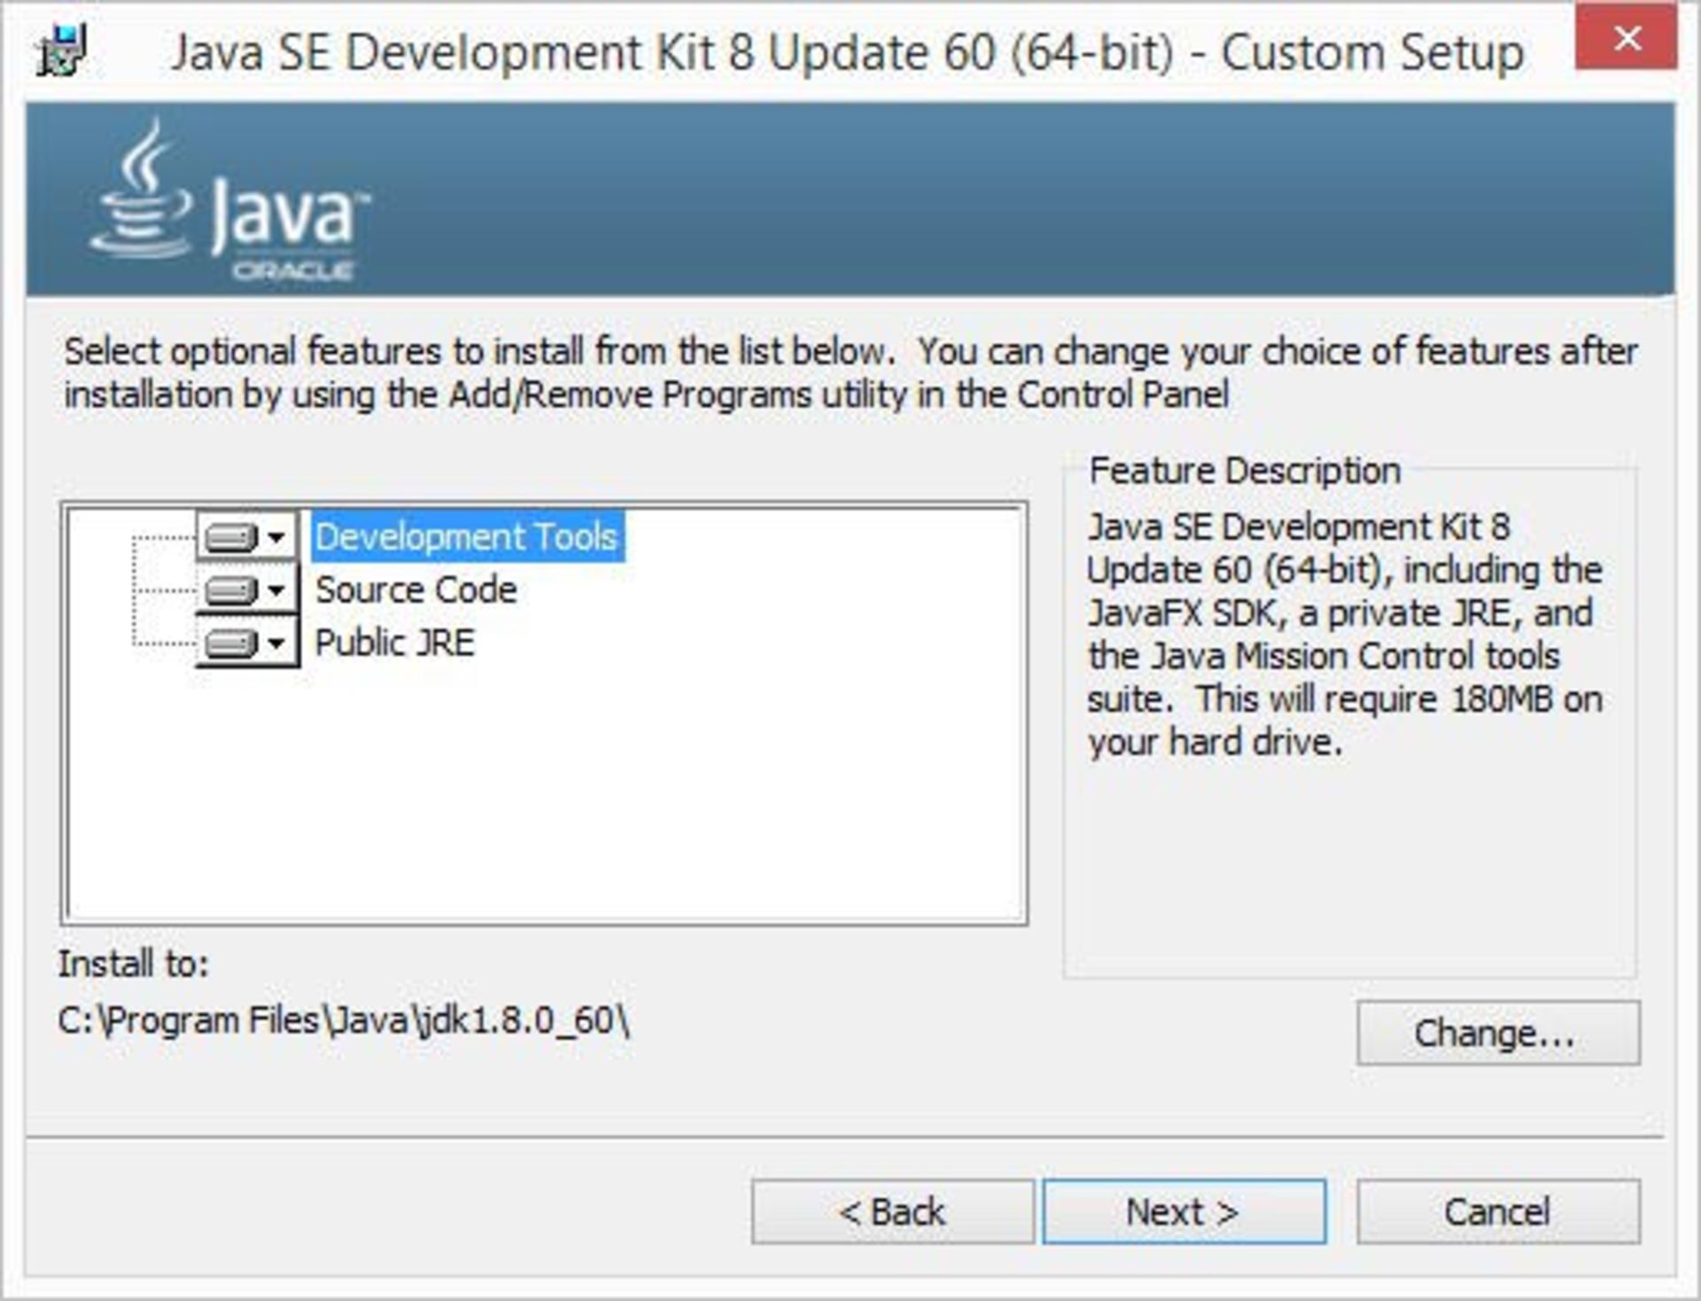
Task: Click the Java Oracle logo in the banner
Action: tap(230, 201)
